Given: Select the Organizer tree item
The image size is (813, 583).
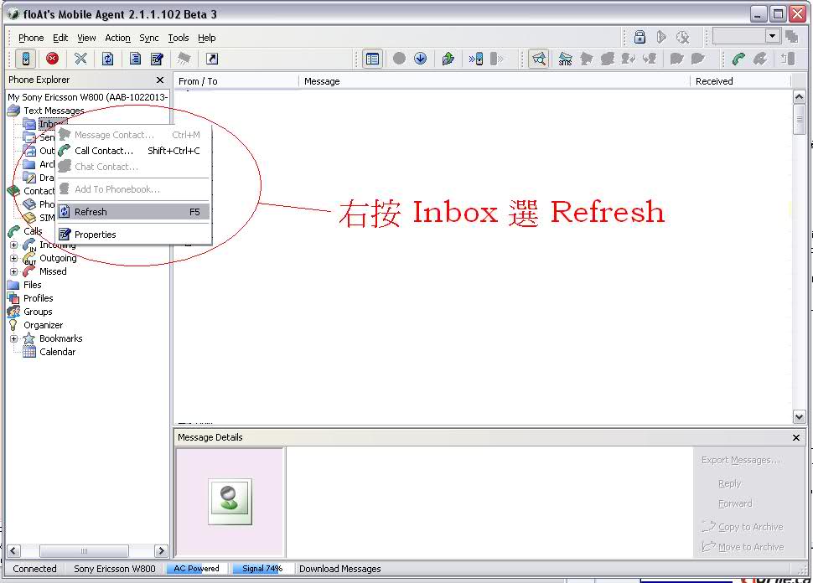Looking at the screenshot, I should click(43, 326).
